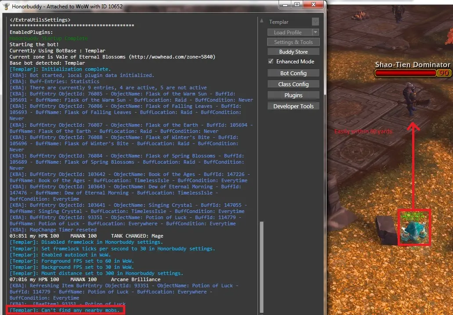
Task: Open Developer Tools
Action: 293,106
